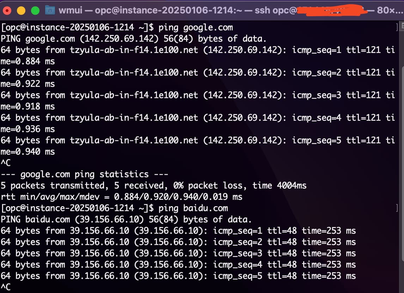
Task: Click the vertical scrollbar on right edge
Action: click(x=403, y=162)
